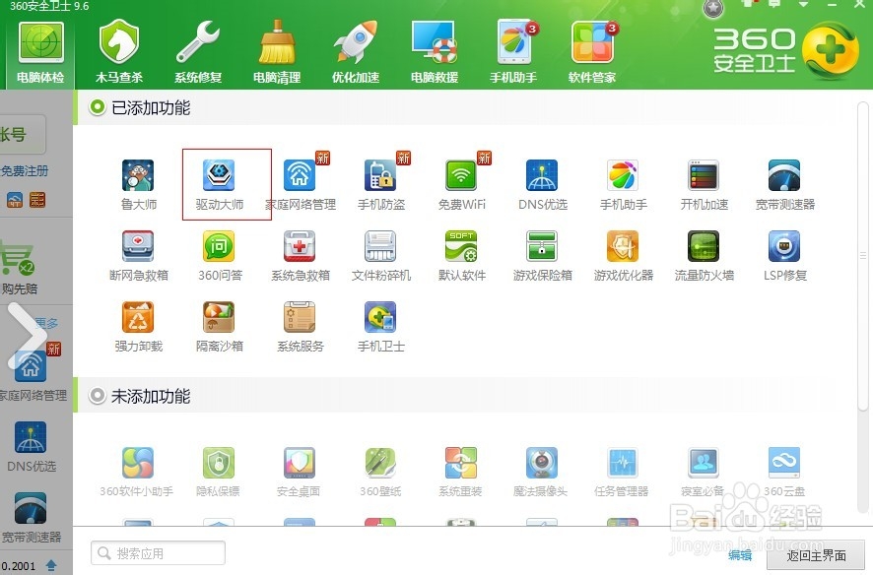Switch to 系统修复 tab

click(x=198, y=53)
